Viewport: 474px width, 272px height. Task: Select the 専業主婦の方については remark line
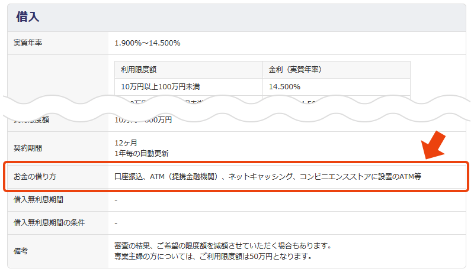coord(213,257)
